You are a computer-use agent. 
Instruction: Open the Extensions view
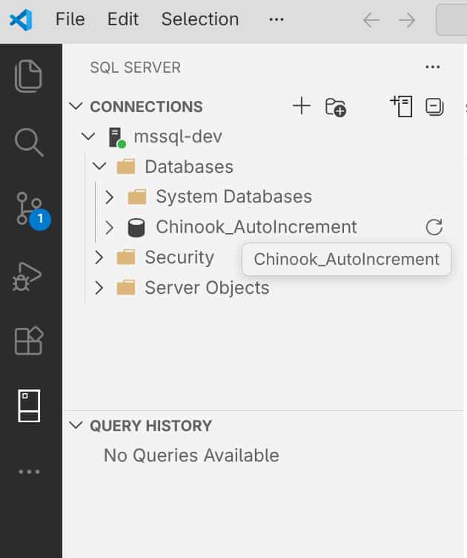[29, 341]
